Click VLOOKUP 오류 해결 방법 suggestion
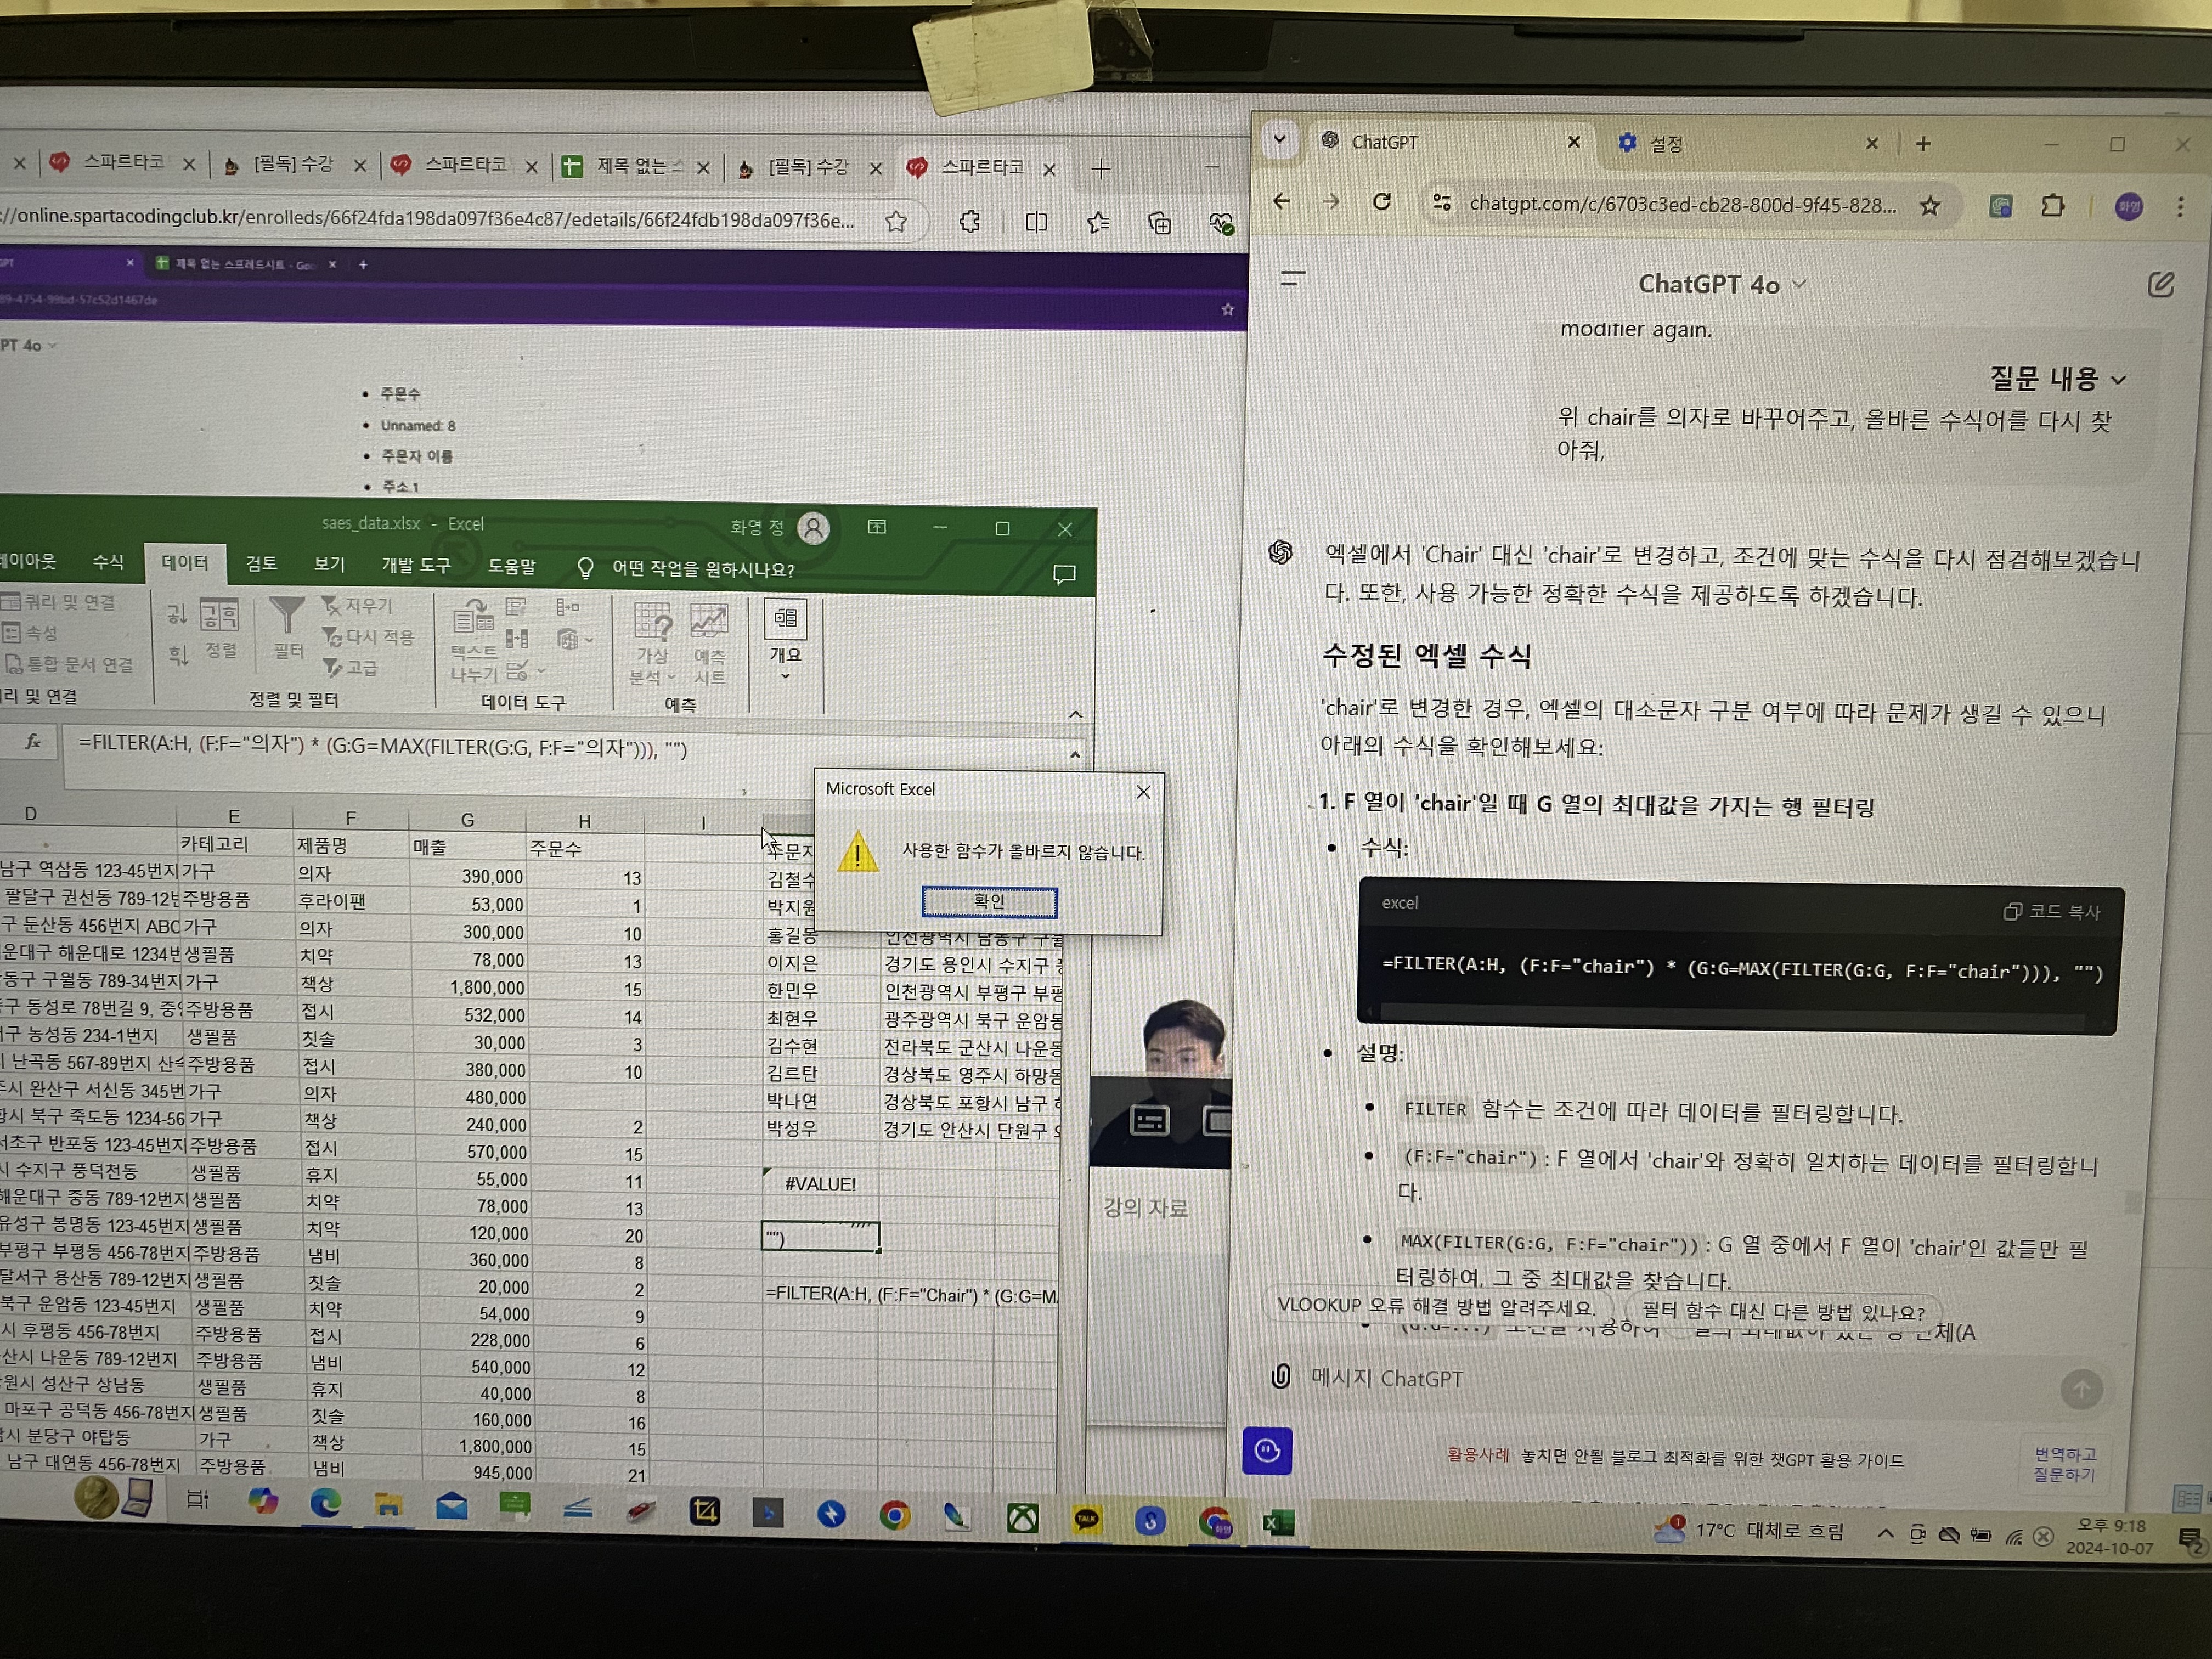This screenshot has width=2212, height=1659. click(1436, 1306)
